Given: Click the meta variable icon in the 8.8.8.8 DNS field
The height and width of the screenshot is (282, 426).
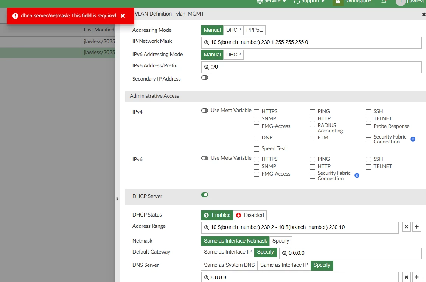Looking at the screenshot, I should tap(207, 278).
